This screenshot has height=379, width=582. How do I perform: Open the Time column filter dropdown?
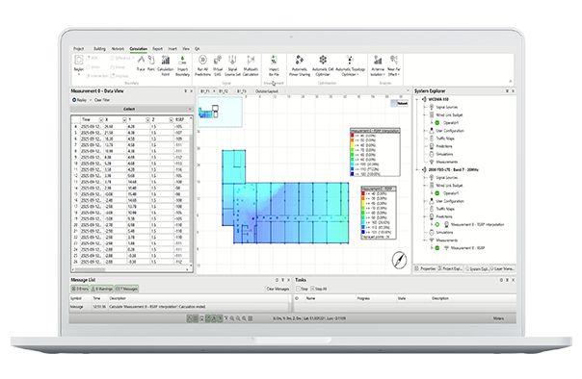101,119
